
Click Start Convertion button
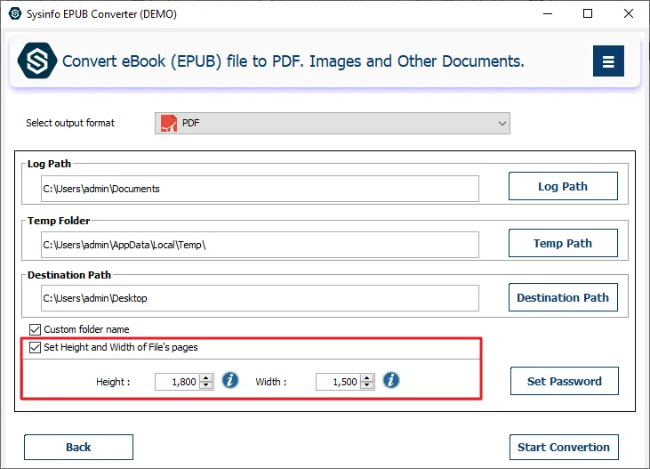tap(564, 448)
